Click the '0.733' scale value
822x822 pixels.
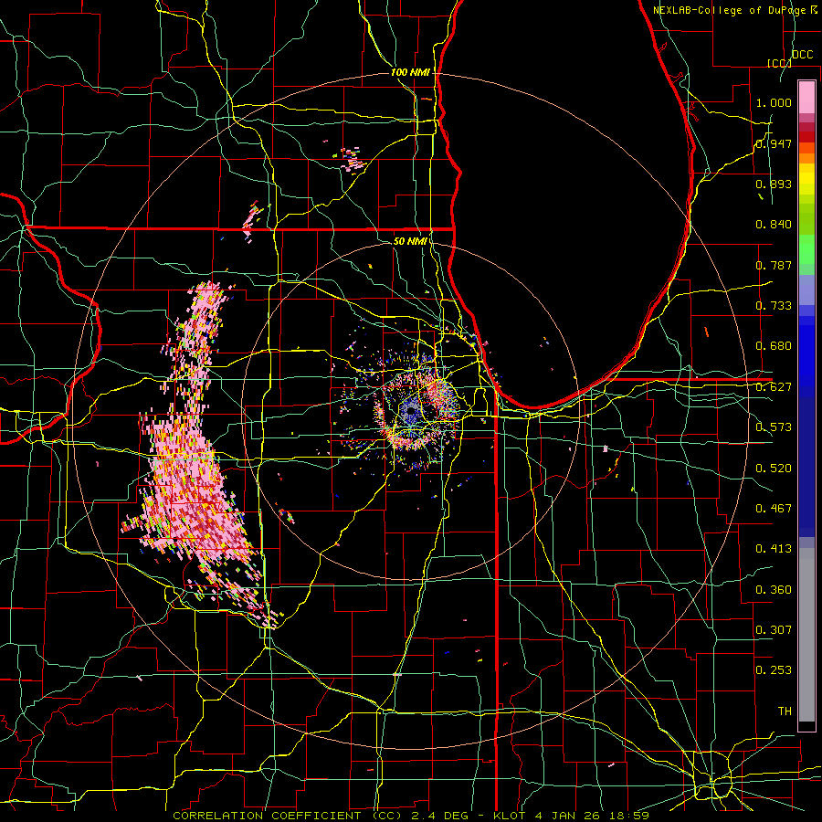point(774,306)
